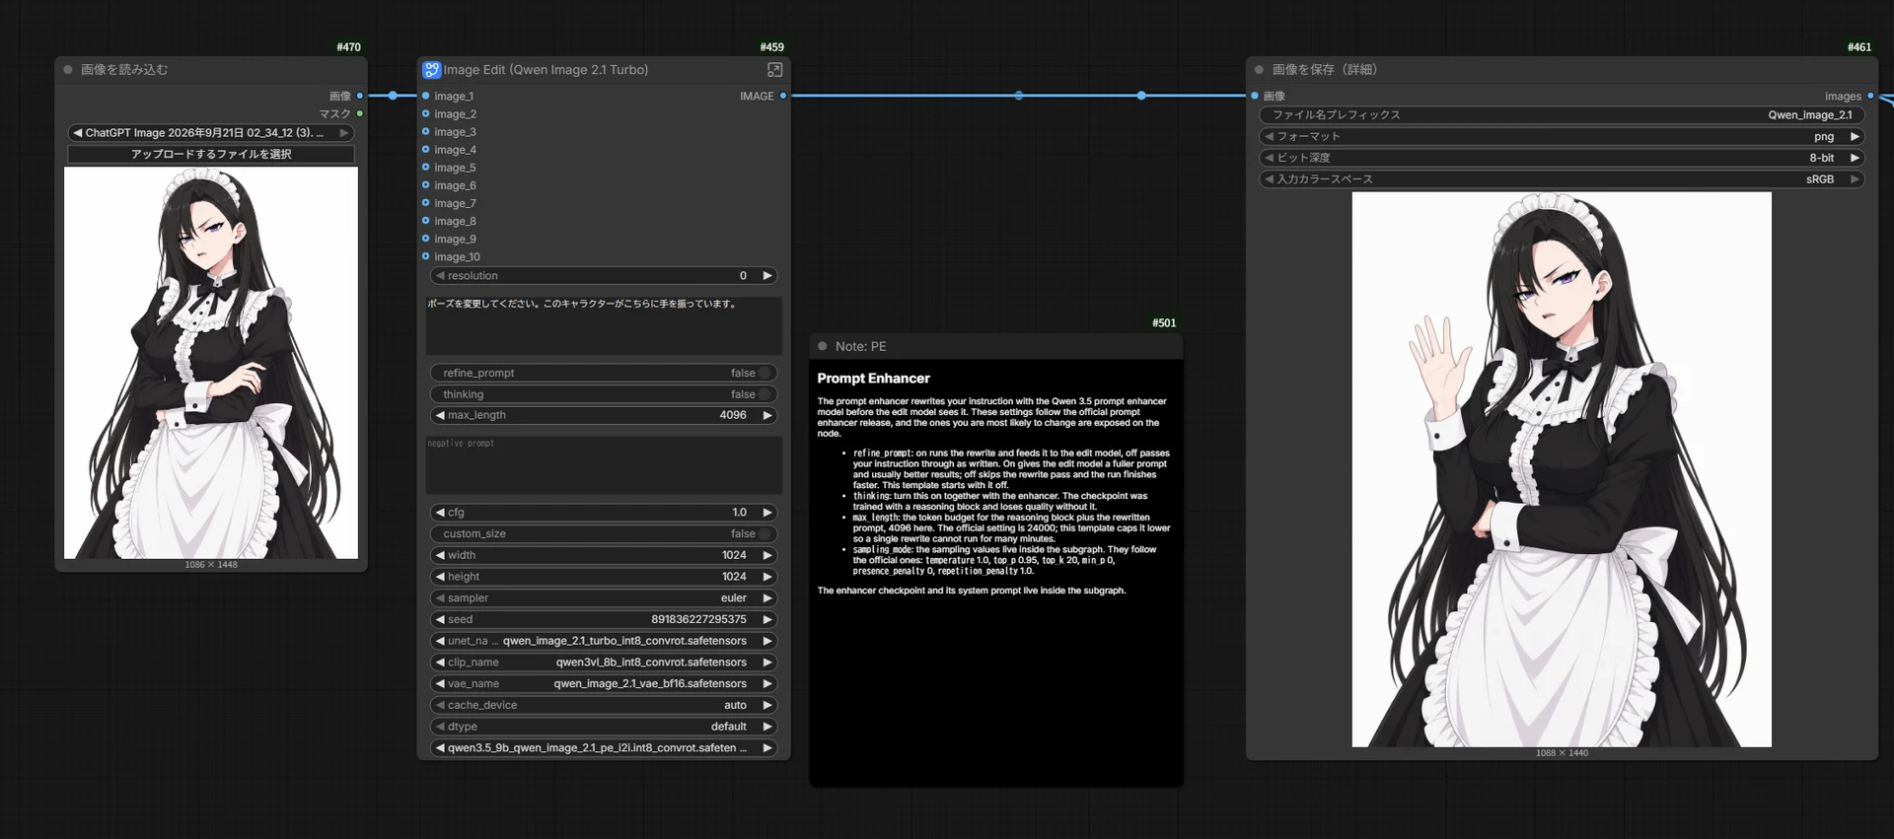This screenshot has height=839, width=1894.
Task: Open the フォーマット png dropdown
Action: [x=1562, y=136]
